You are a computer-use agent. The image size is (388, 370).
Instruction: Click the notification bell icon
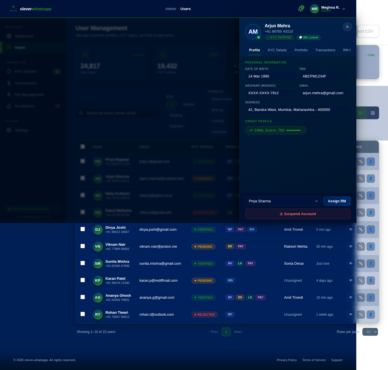tap(300, 9)
